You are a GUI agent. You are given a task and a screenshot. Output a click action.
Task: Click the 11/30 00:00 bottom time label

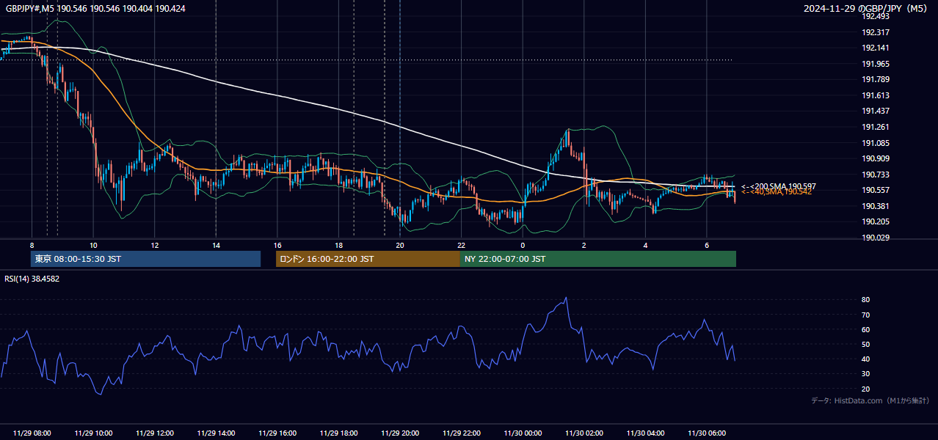523,433
